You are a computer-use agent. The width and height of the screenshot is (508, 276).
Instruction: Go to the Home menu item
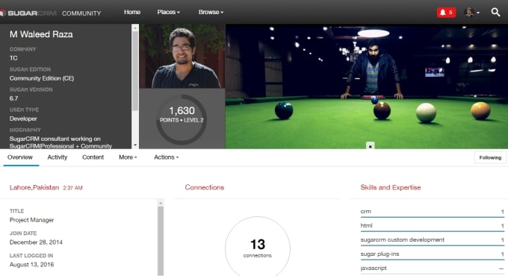pos(132,12)
